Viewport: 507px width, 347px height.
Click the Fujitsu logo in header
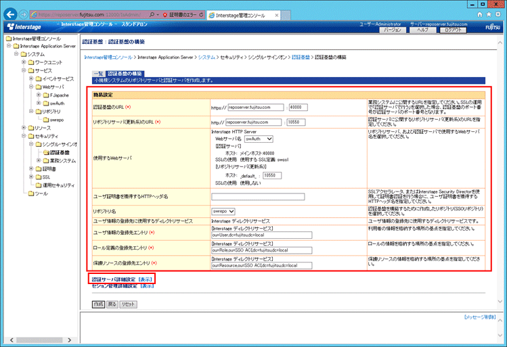(493, 27)
